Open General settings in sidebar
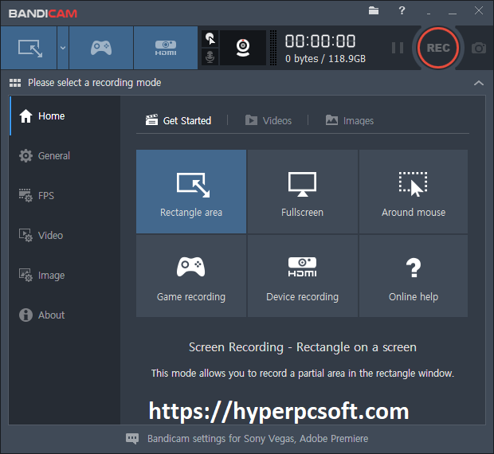Viewport: 494px width, 454px height. tap(65, 156)
